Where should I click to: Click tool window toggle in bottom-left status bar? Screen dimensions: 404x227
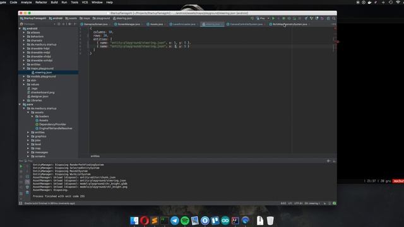point(21,203)
